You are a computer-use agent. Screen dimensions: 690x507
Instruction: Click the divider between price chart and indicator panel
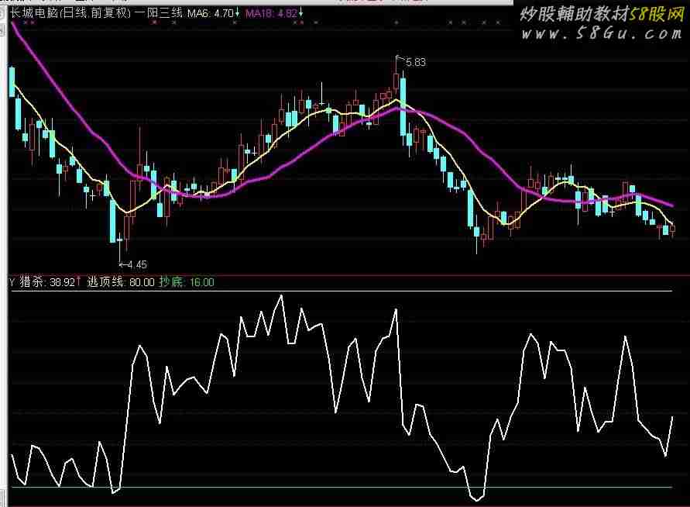(345, 275)
